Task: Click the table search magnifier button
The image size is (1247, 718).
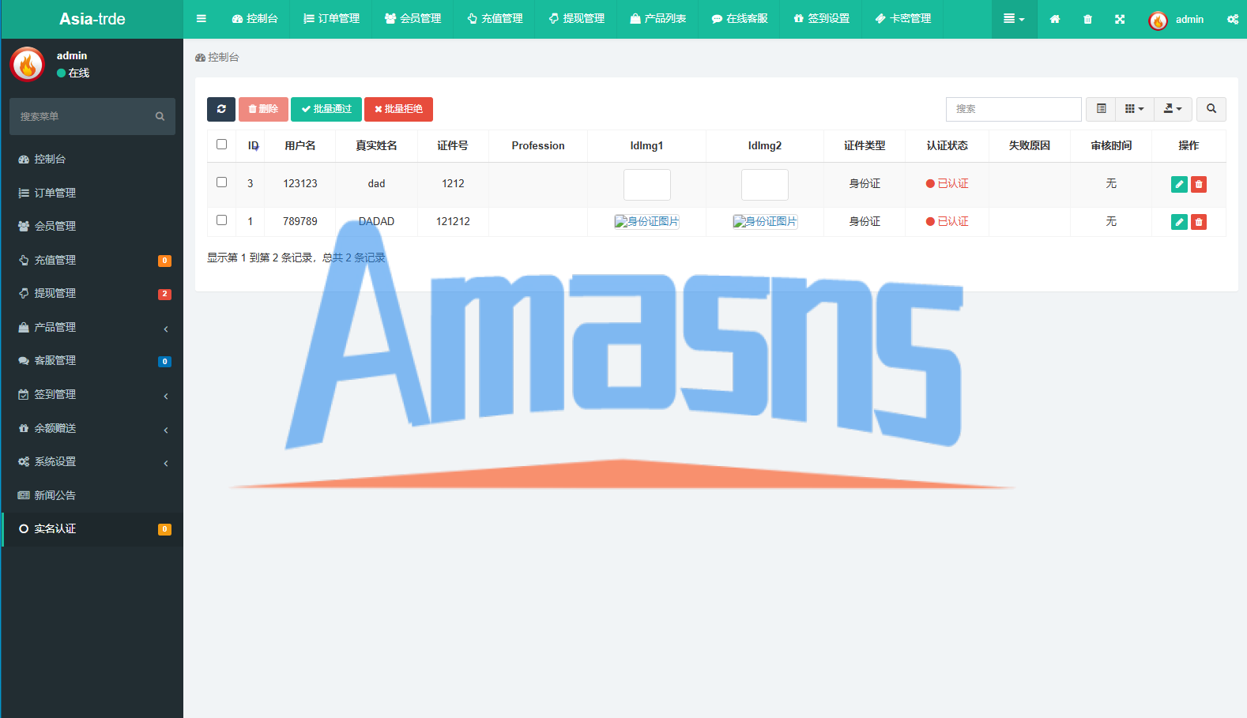Action: pos(1211,109)
